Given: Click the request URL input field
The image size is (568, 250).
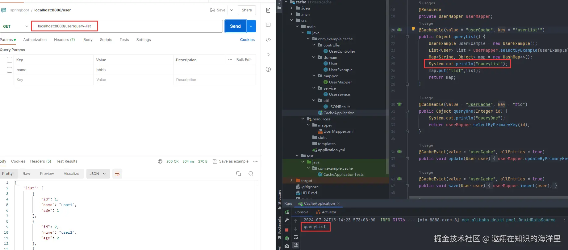Looking at the screenshot, I should point(127,26).
